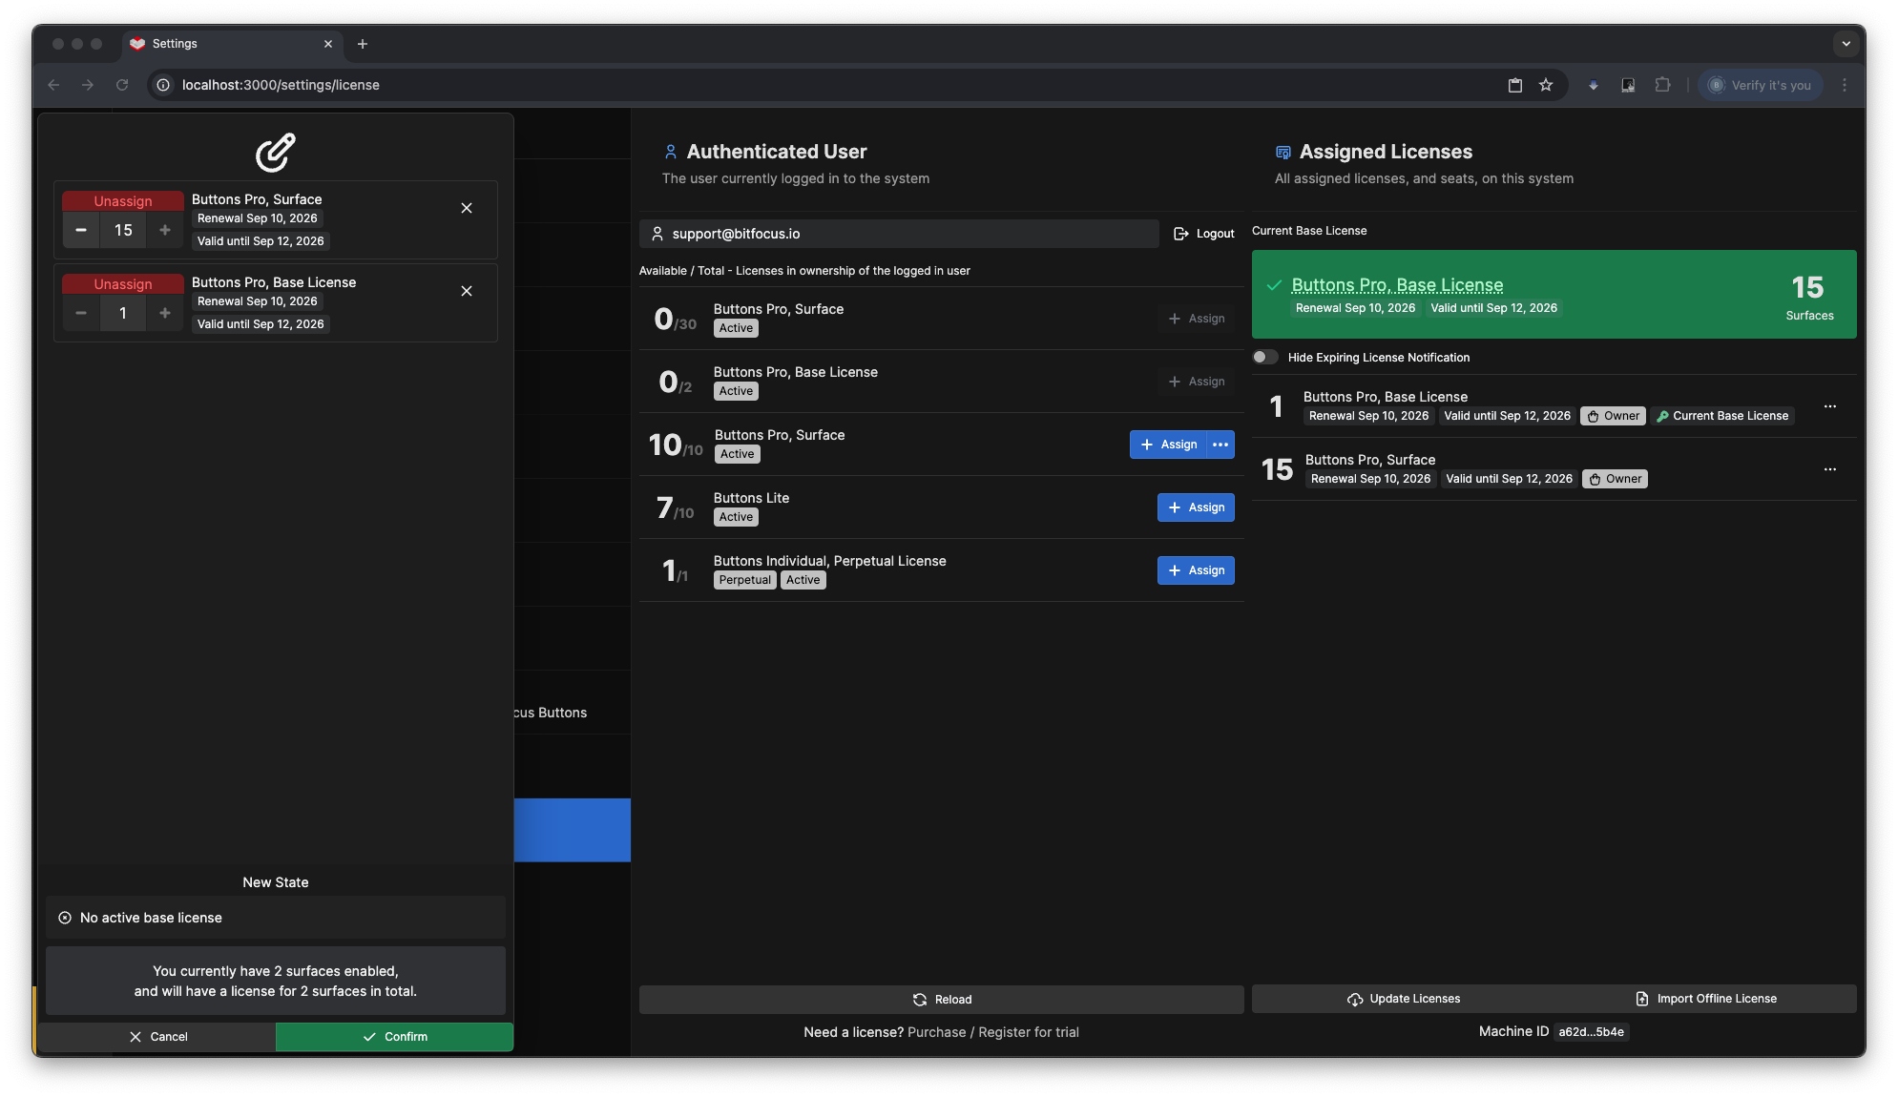1898x1097 pixels.
Task: Increase Buttons Pro, Surface count with plus
Action: (x=165, y=230)
